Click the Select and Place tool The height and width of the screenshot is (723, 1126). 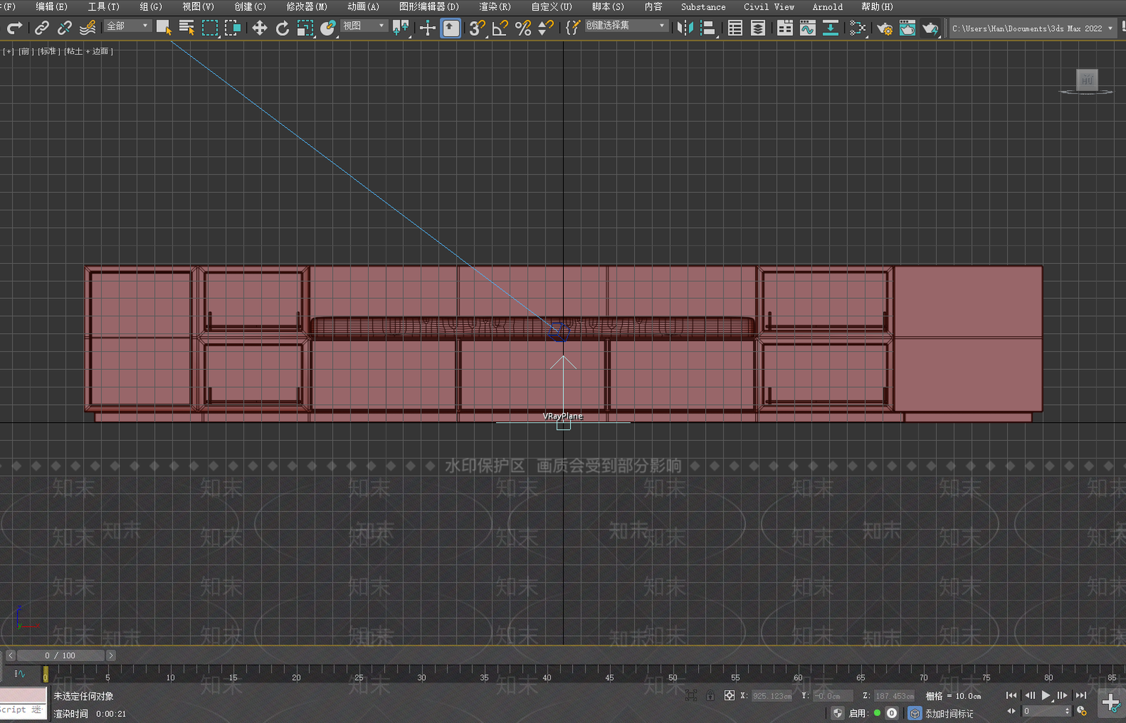click(x=328, y=28)
